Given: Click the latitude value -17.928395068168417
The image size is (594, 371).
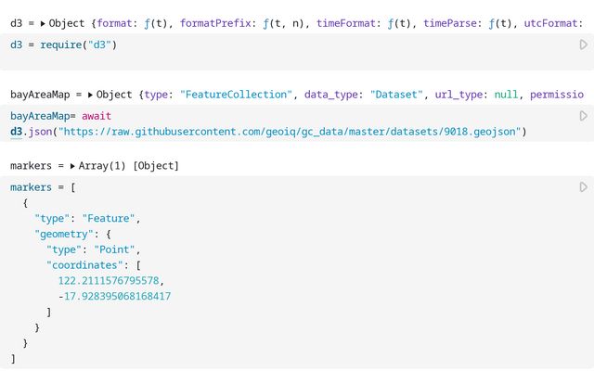Looking at the screenshot, I should pyautogui.click(x=114, y=296).
